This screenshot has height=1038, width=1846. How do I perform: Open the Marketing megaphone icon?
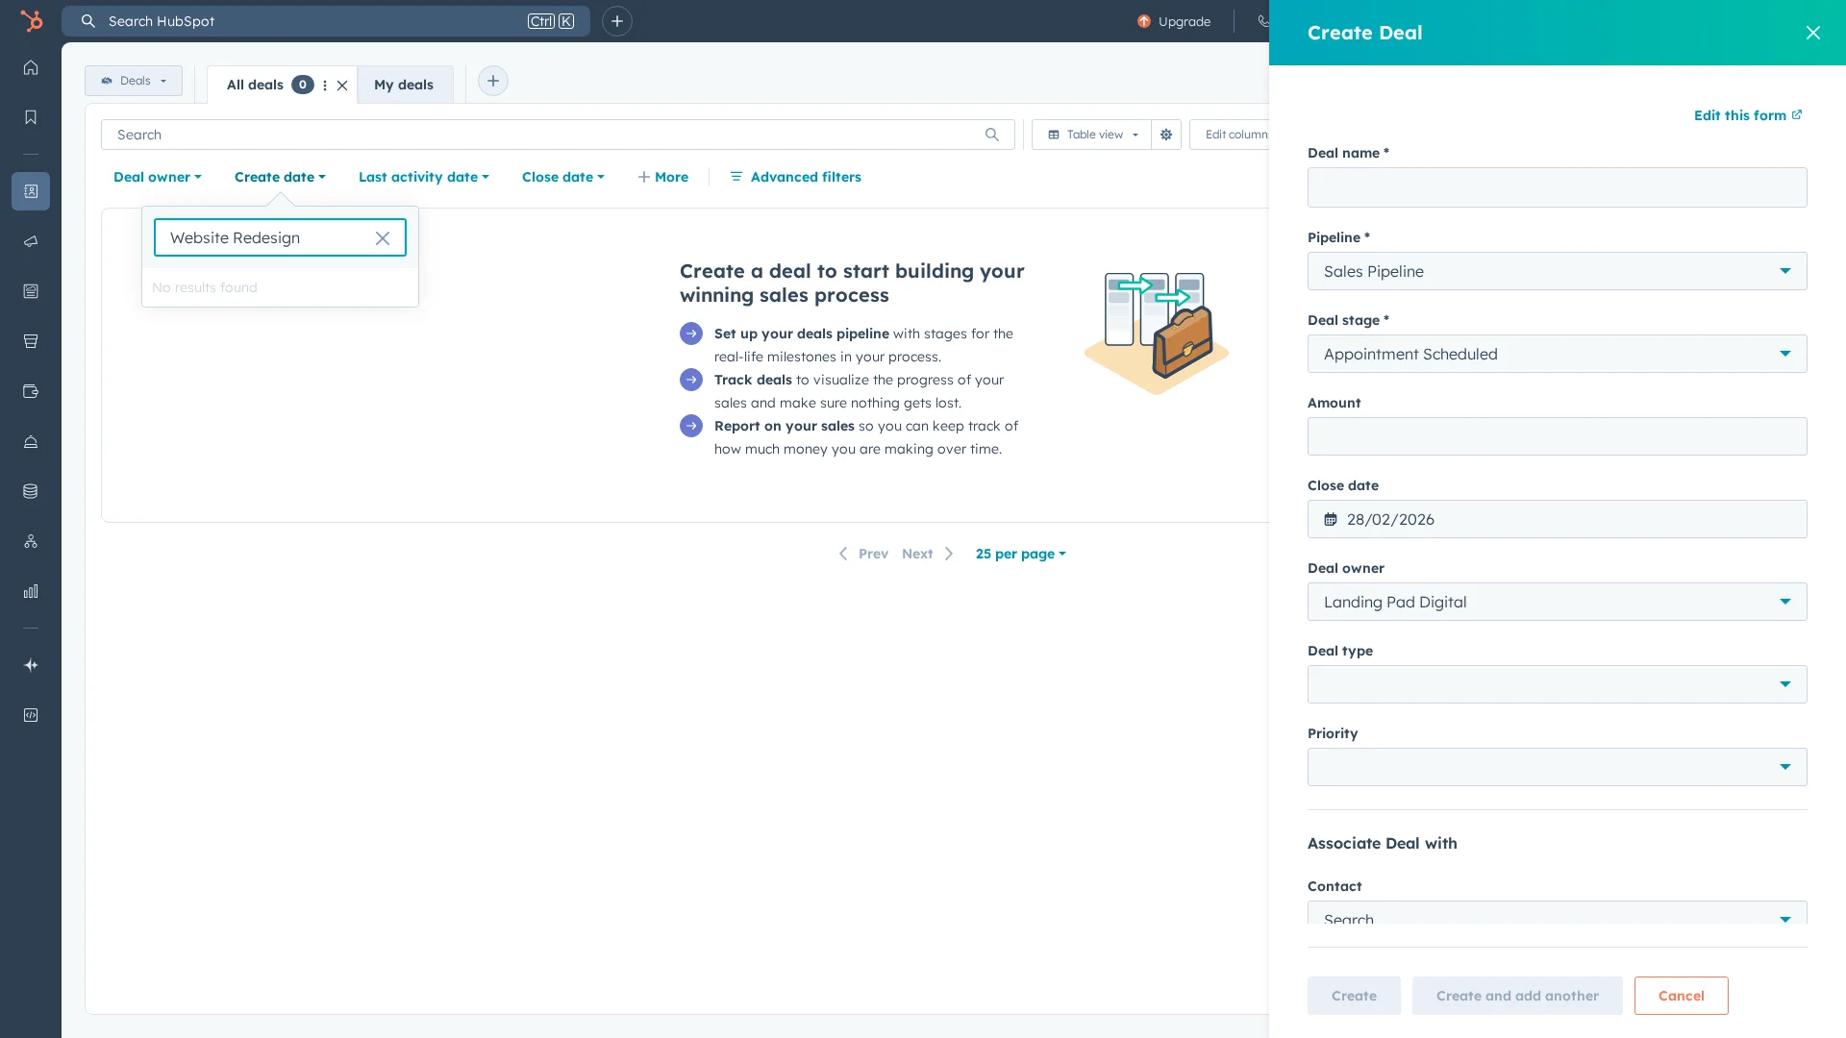pos(31,241)
